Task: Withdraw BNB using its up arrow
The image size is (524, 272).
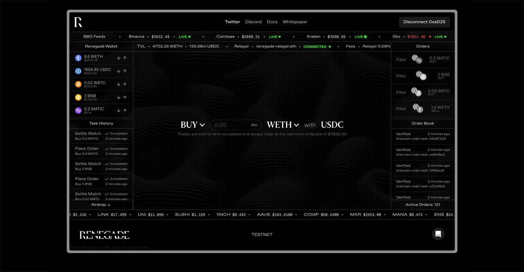Action: pyautogui.click(x=125, y=97)
